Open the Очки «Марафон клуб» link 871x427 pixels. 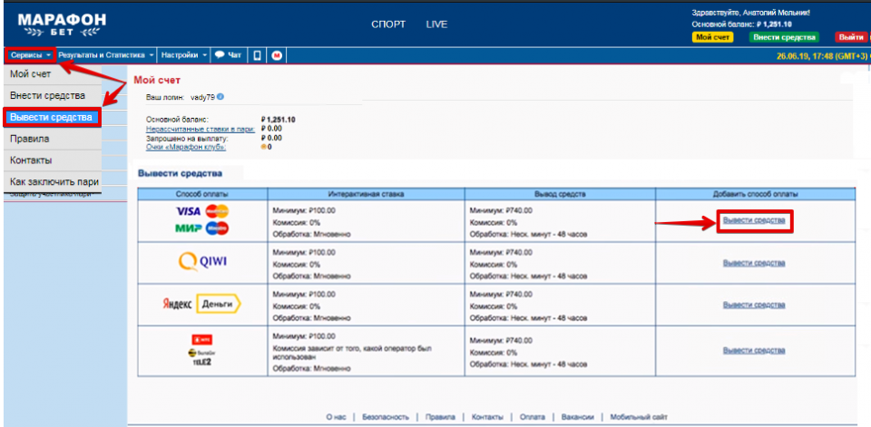pyautogui.click(x=185, y=147)
